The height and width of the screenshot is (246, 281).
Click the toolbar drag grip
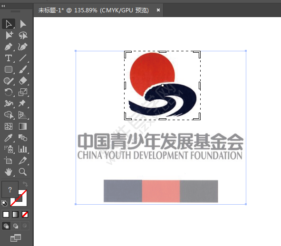point(15,11)
